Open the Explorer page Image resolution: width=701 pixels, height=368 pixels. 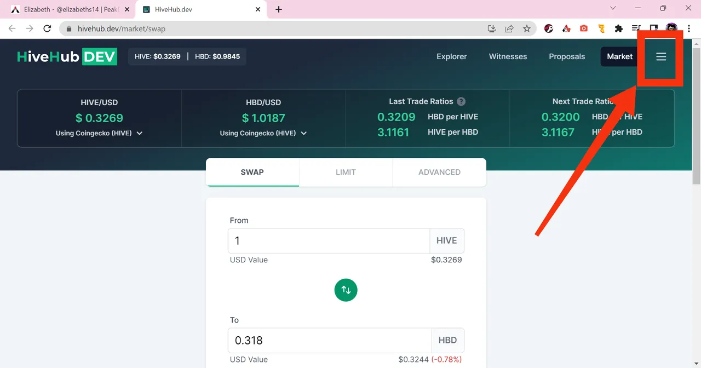pos(452,56)
